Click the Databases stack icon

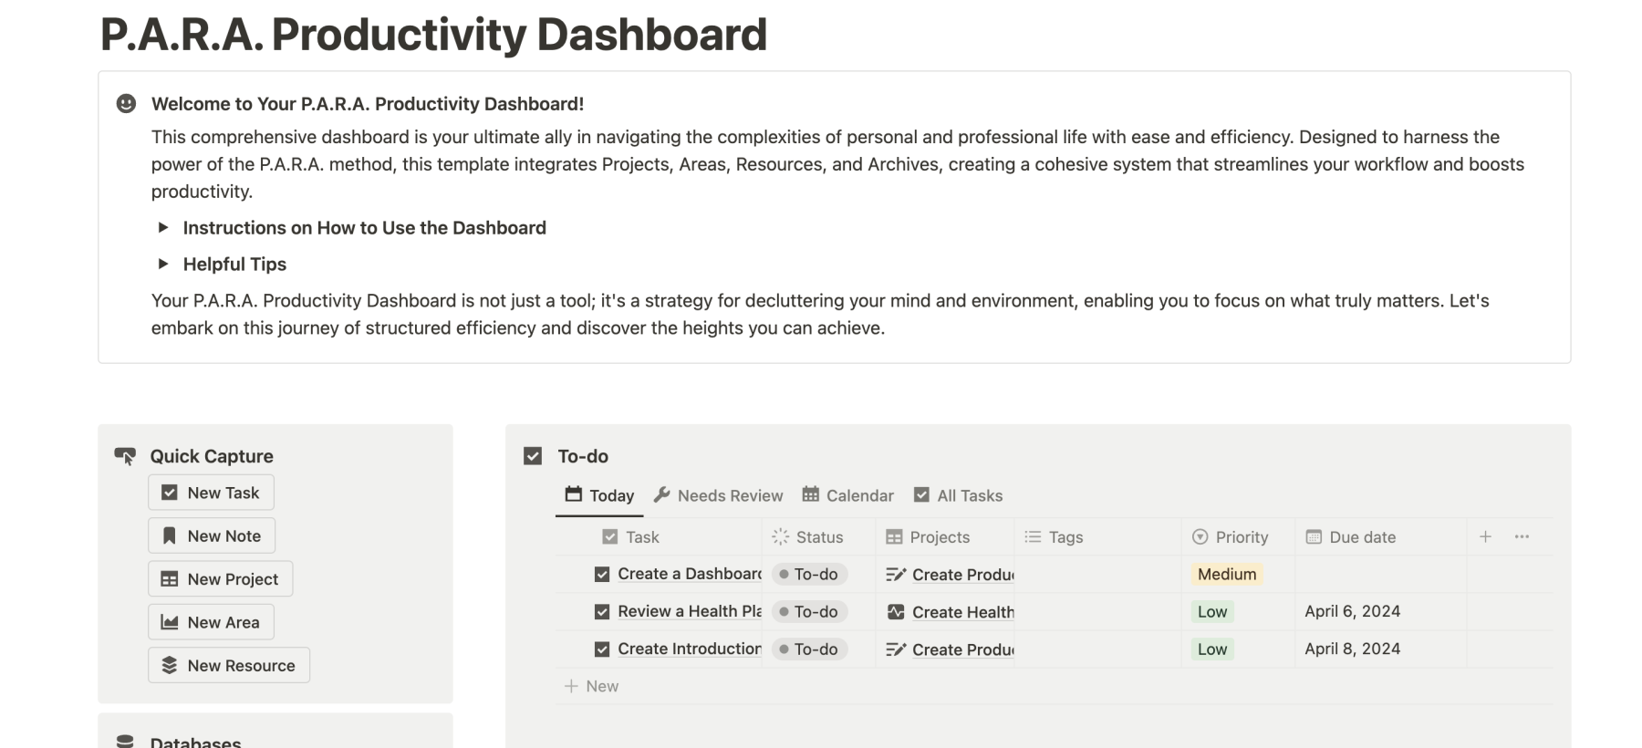coord(126,742)
